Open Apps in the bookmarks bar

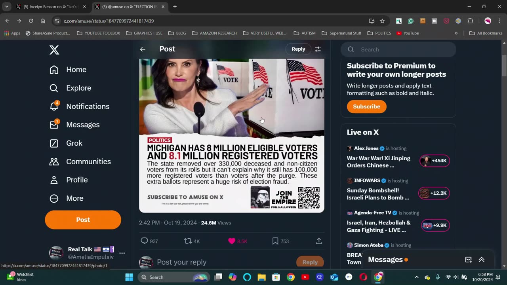click(12, 33)
